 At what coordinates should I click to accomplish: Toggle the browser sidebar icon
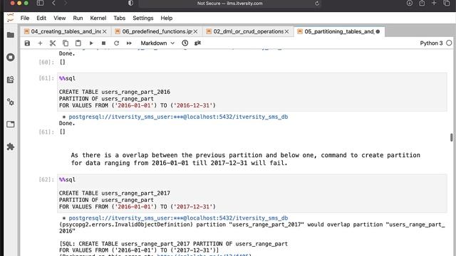pyautogui.click(x=40, y=3)
